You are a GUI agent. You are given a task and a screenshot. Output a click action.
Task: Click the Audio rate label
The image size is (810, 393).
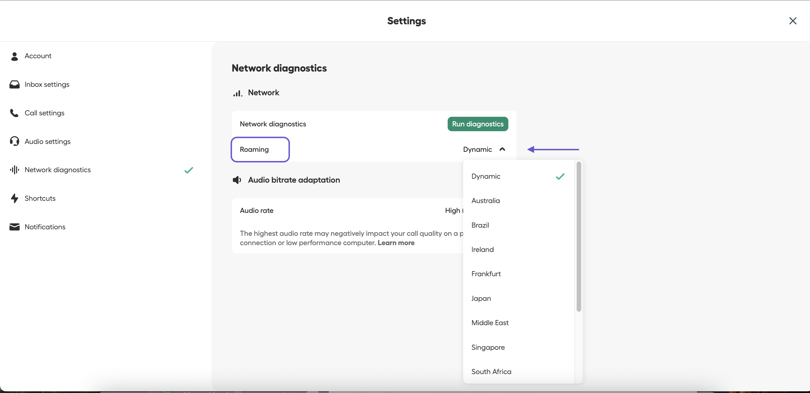pos(256,211)
